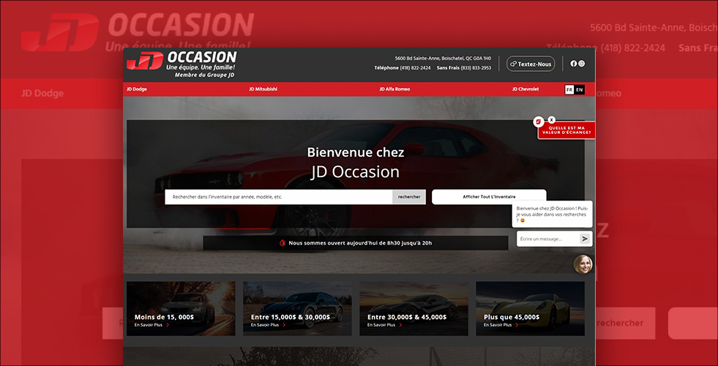Open JD Alfa Romeo menu item
The height and width of the screenshot is (366, 718).
point(394,89)
